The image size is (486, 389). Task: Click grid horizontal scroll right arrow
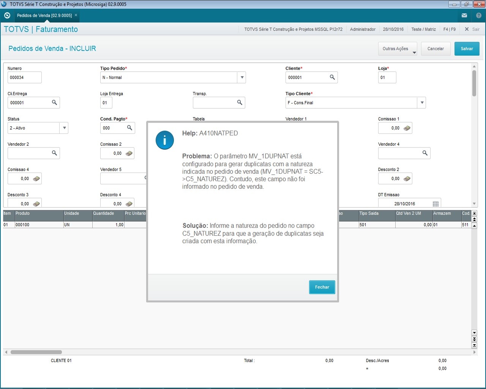point(474,352)
